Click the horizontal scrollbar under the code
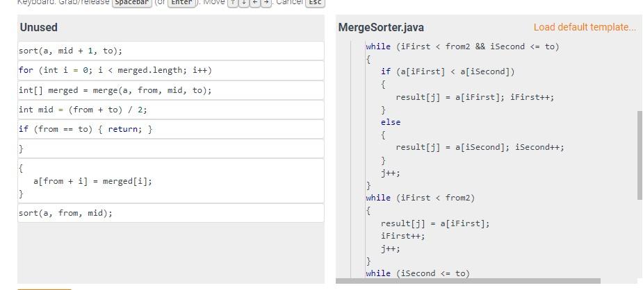Screen dimensions: 643x290 pyautogui.click(x=468, y=281)
